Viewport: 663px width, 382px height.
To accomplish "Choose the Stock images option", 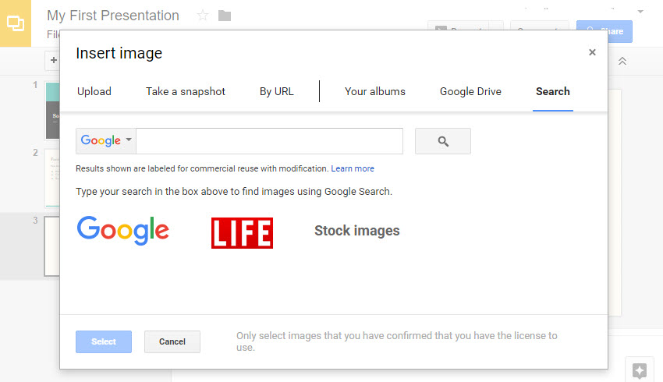I will [x=357, y=231].
